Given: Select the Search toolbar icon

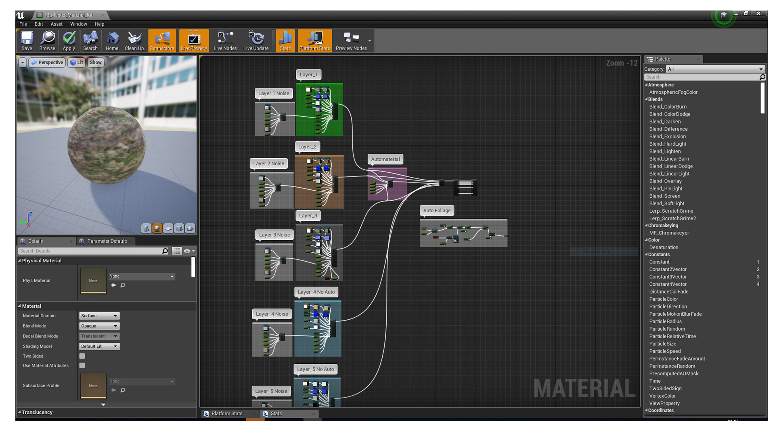Looking at the screenshot, I should coord(90,40).
